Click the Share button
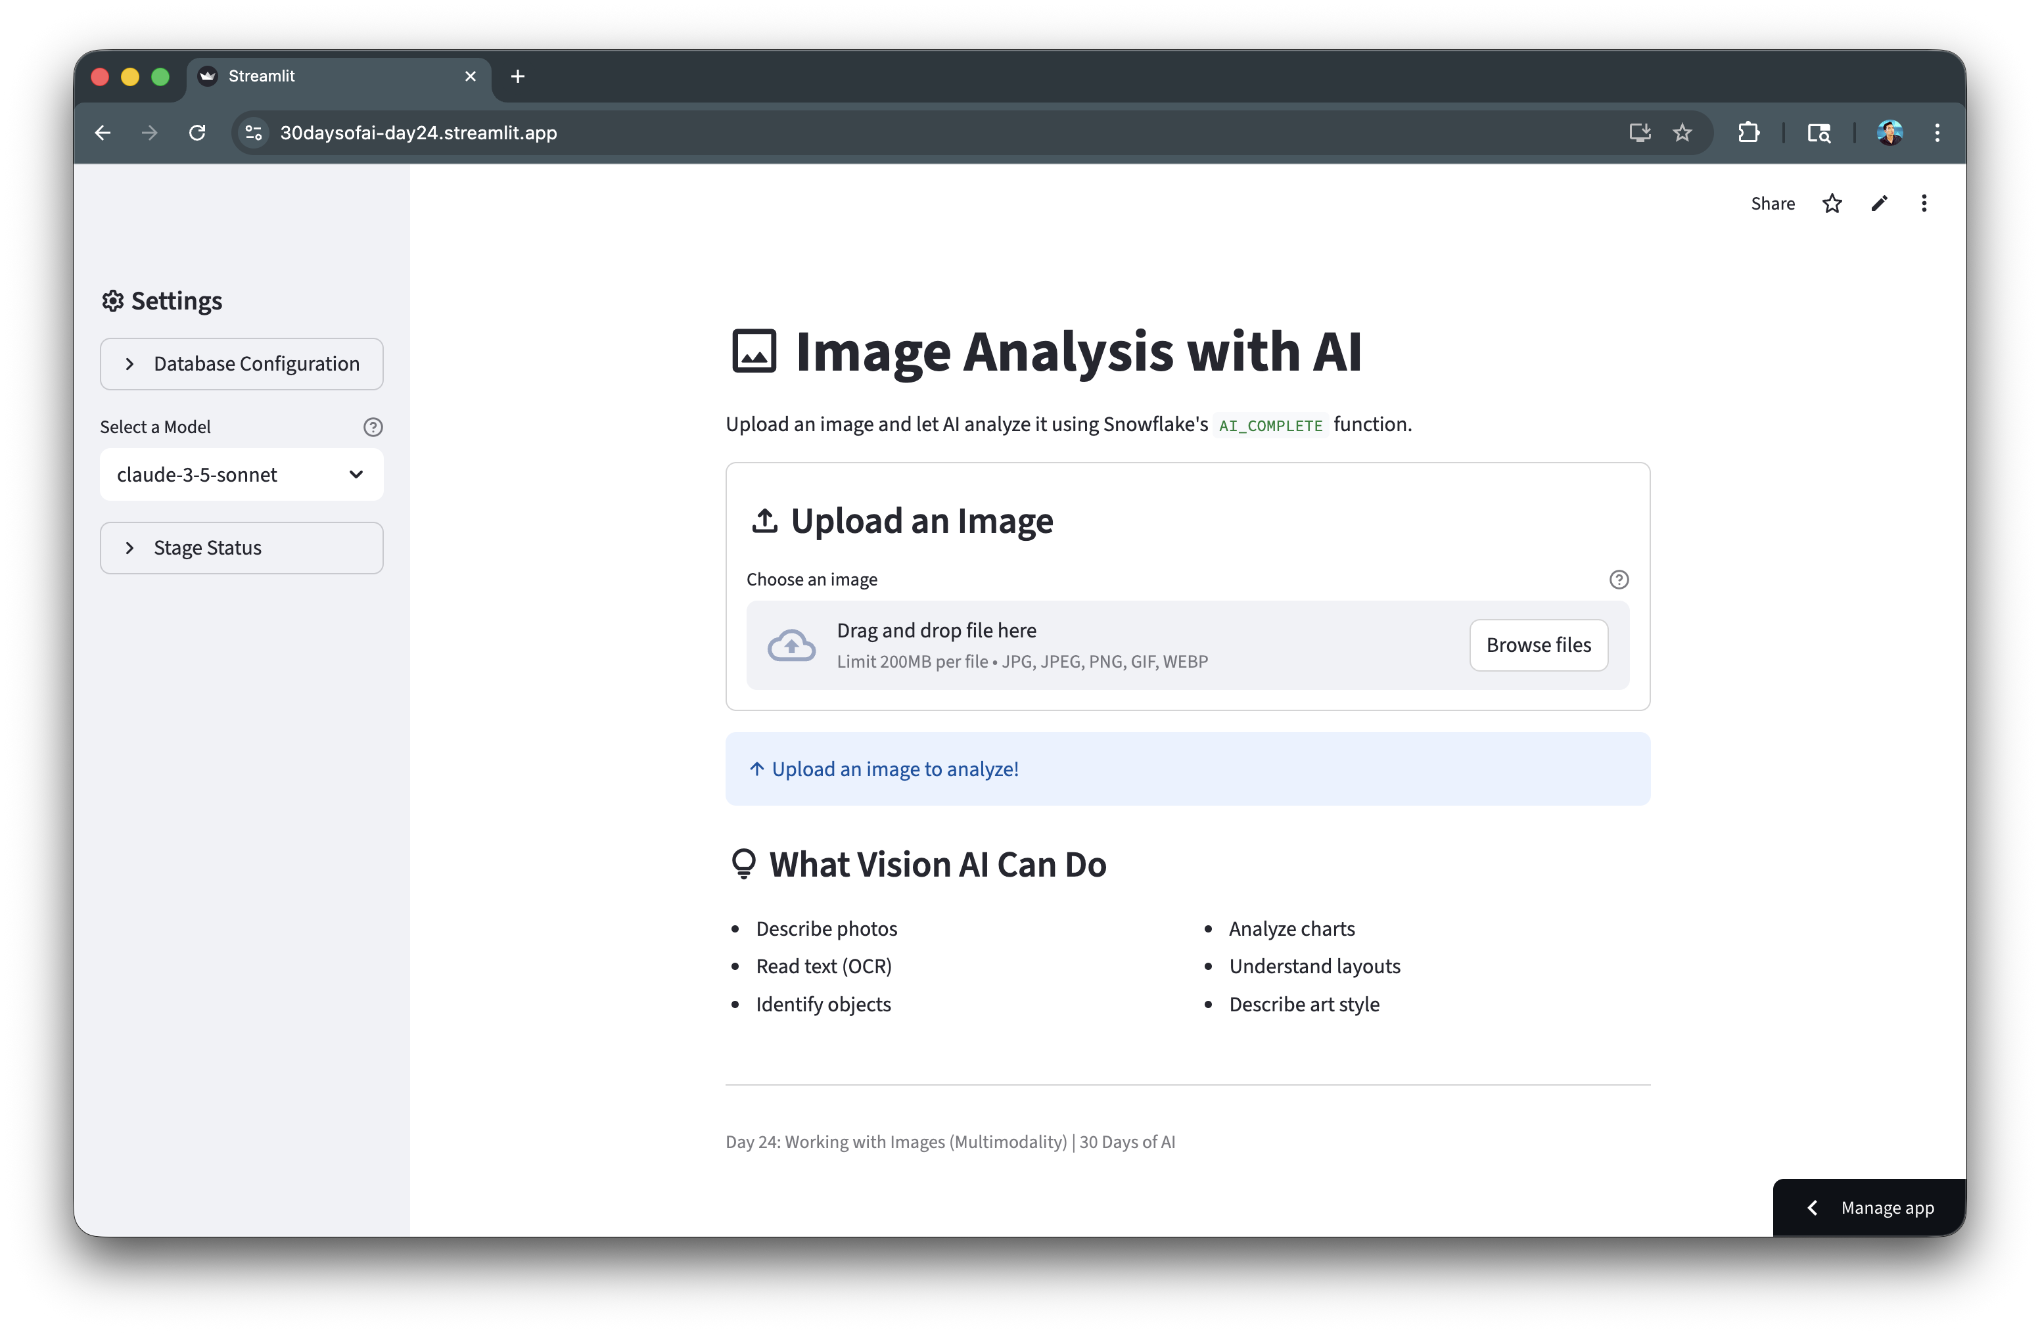Viewport: 2040px width, 1334px height. (x=1773, y=203)
